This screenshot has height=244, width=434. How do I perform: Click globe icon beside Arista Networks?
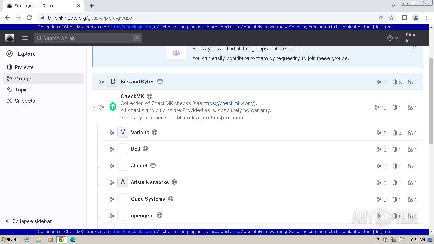pyautogui.click(x=174, y=182)
